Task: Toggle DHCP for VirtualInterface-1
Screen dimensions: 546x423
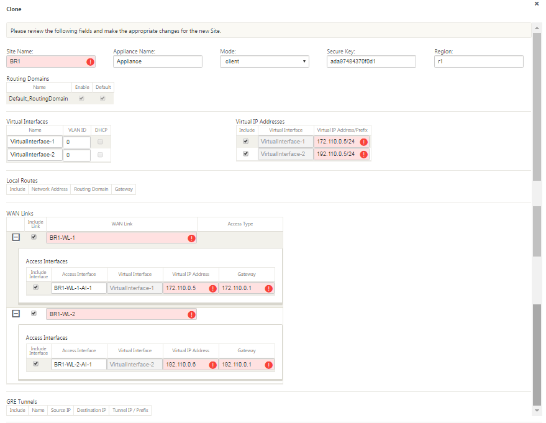Action: tap(100, 142)
